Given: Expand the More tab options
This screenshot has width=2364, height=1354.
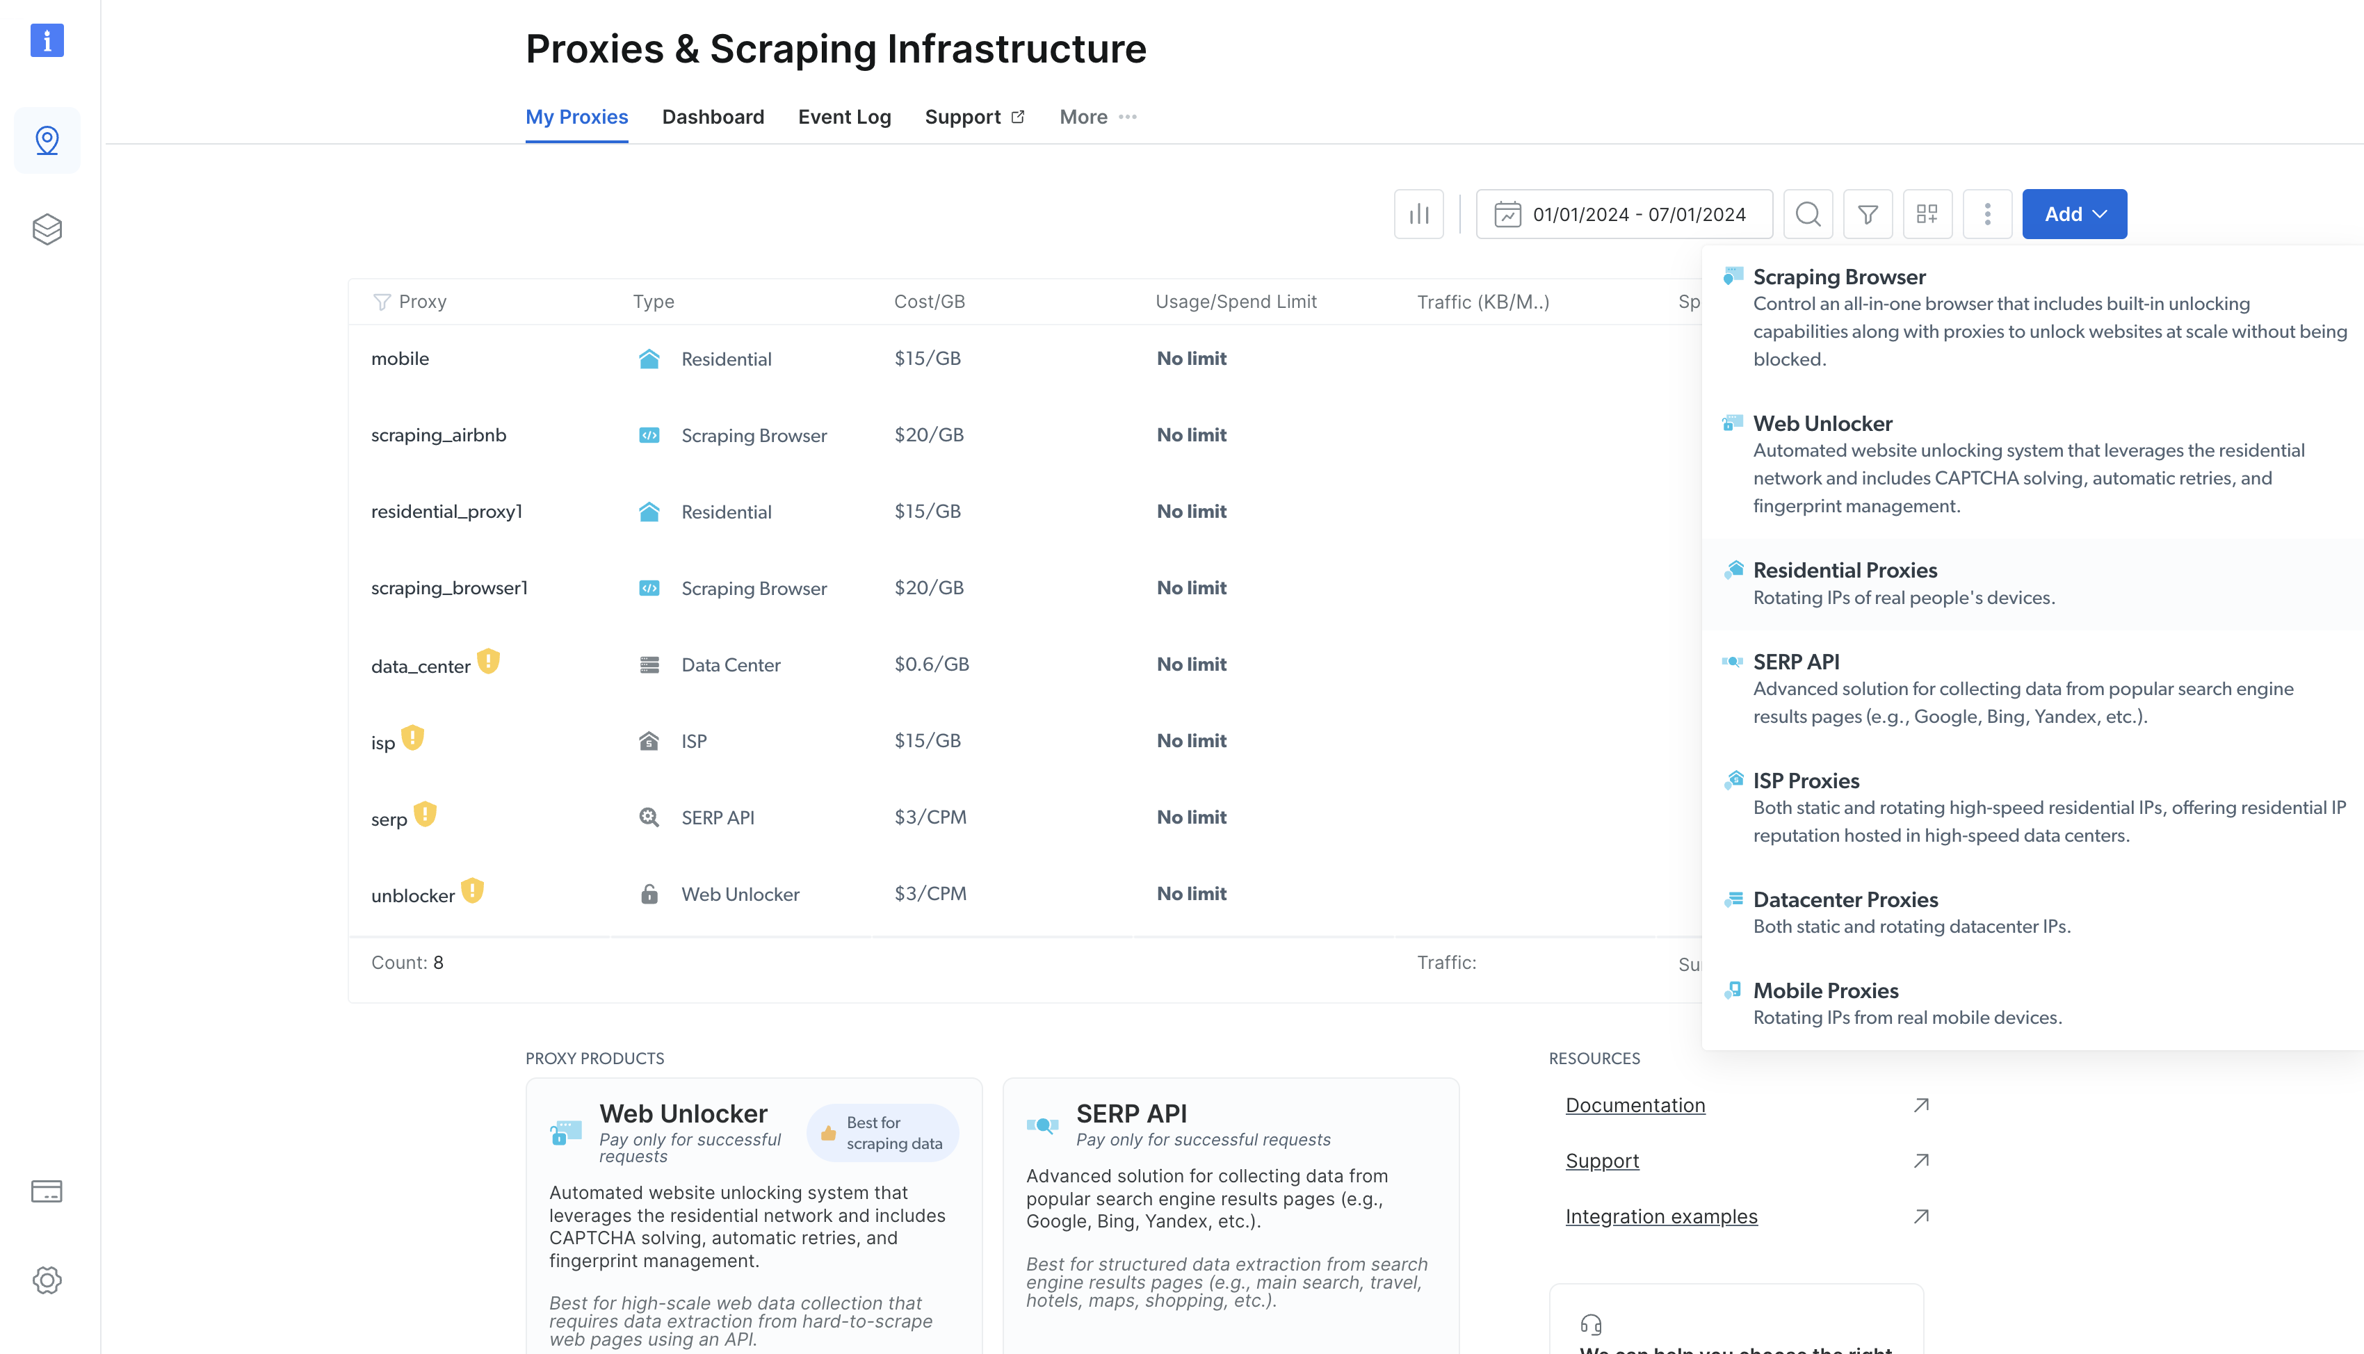Looking at the screenshot, I should pos(1097,117).
